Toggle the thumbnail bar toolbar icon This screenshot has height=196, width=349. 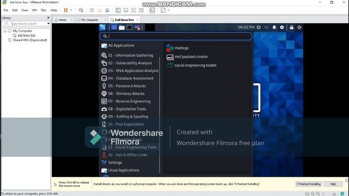pos(126,10)
